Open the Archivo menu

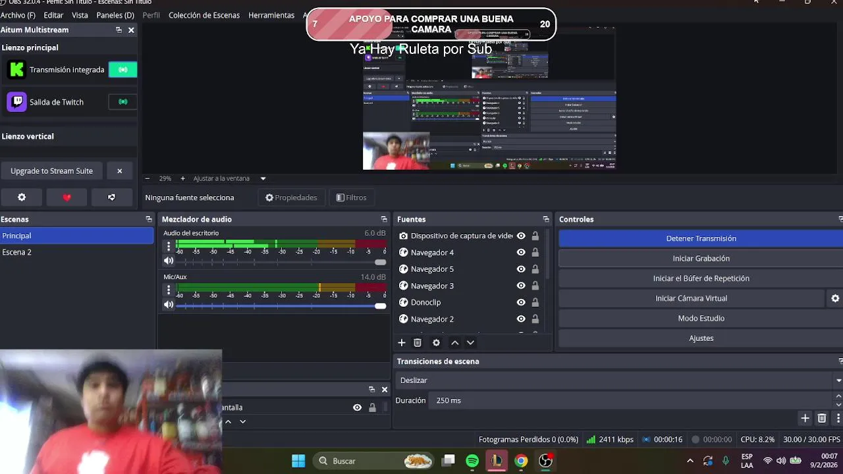(x=18, y=15)
